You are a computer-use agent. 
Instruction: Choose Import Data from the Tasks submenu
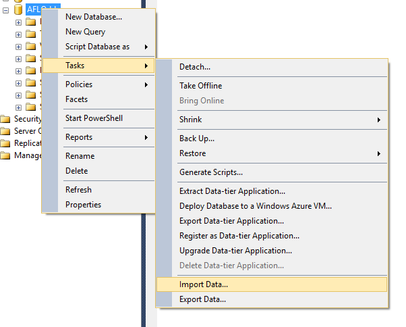[204, 284]
